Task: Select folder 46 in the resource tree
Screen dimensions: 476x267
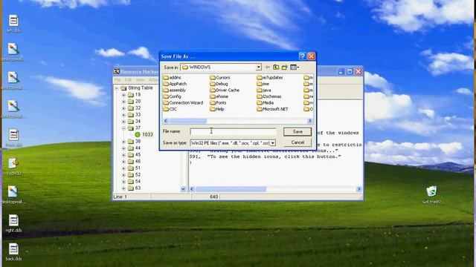Action: [x=134, y=162]
